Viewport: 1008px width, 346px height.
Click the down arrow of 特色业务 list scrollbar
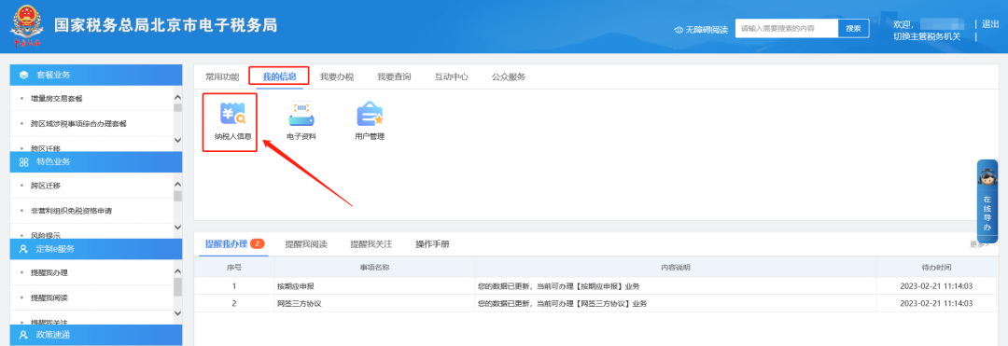pyautogui.click(x=178, y=228)
